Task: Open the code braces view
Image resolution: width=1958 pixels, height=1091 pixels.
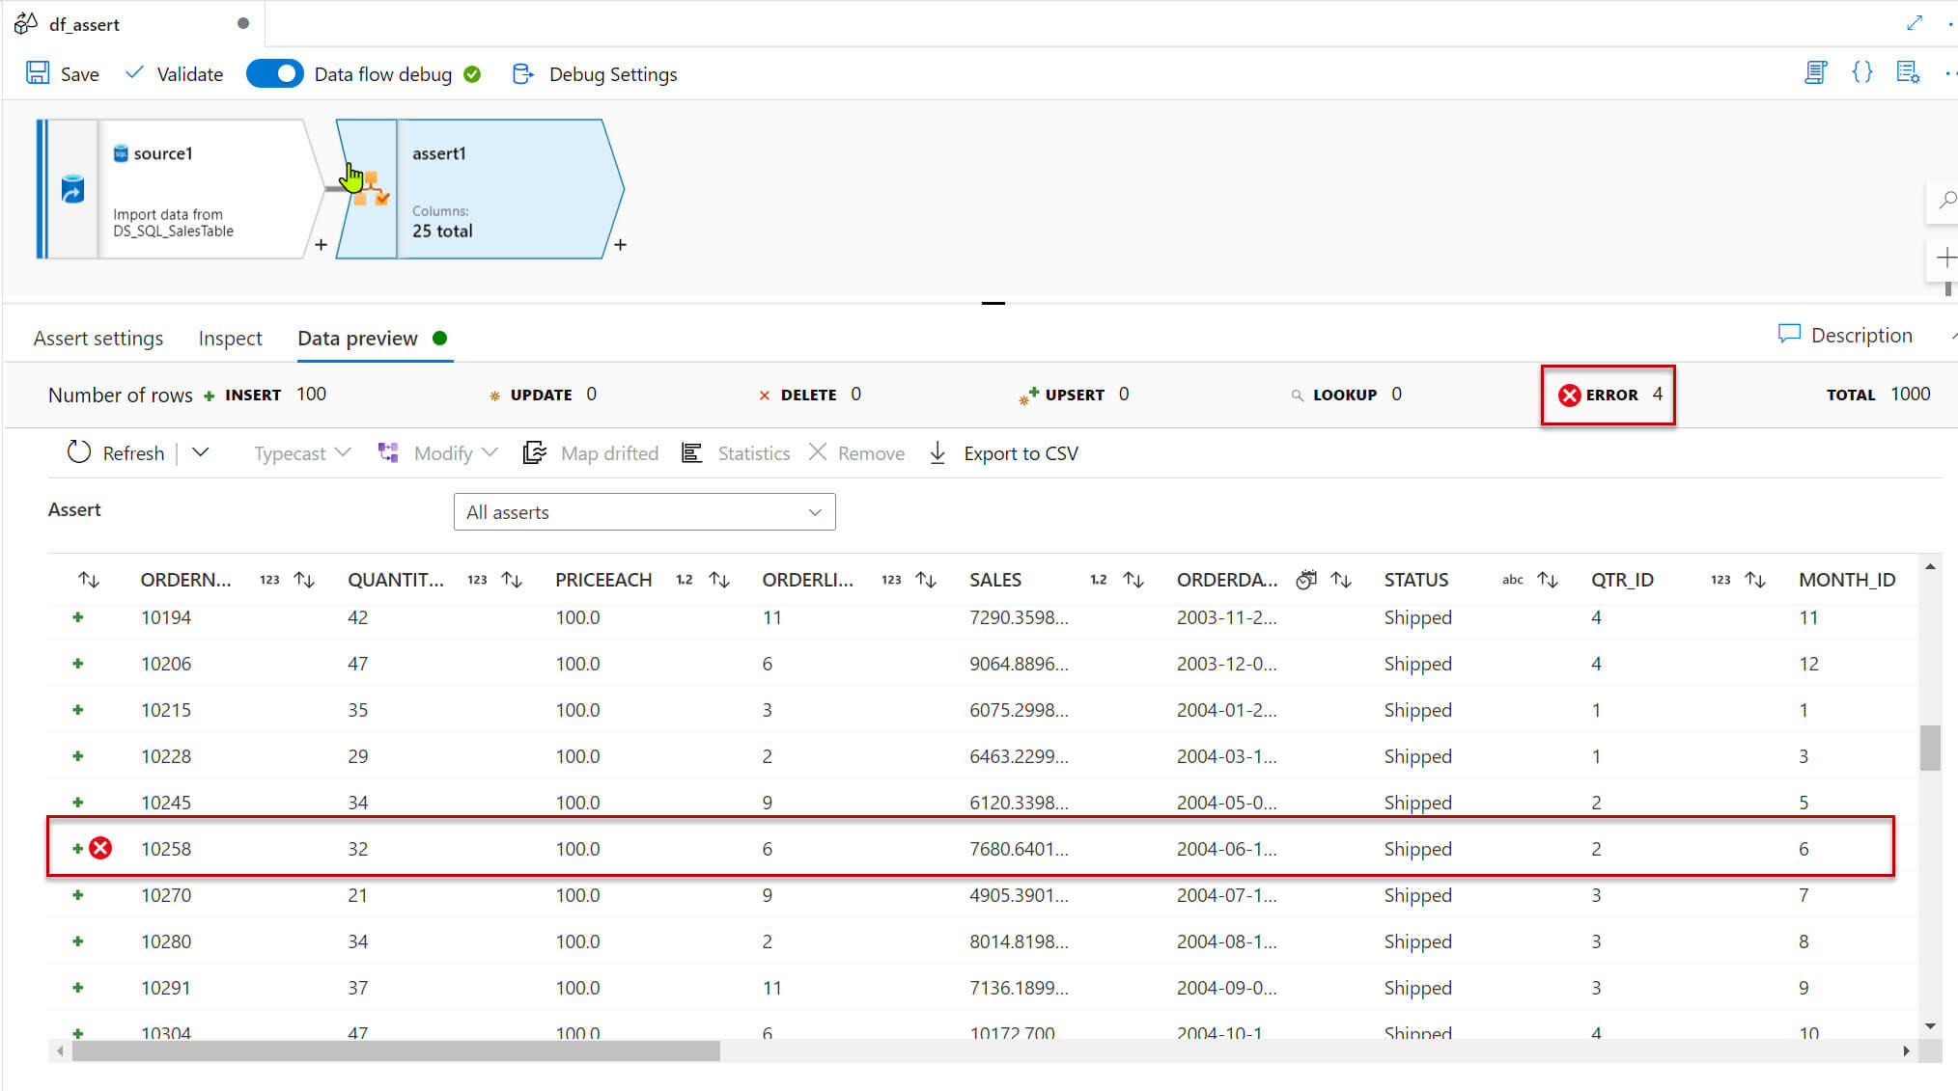Action: point(1861,72)
